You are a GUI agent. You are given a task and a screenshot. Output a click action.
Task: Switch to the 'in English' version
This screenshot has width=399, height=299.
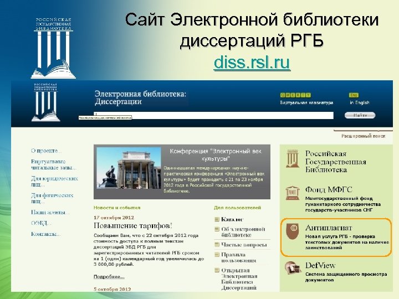point(359,103)
